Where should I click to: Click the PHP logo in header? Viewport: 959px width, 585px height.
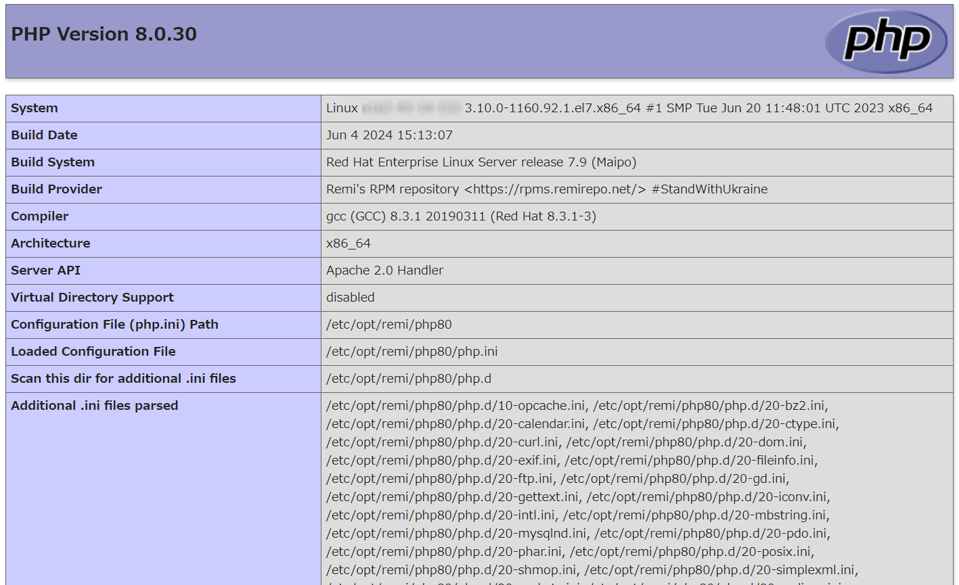click(886, 41)
